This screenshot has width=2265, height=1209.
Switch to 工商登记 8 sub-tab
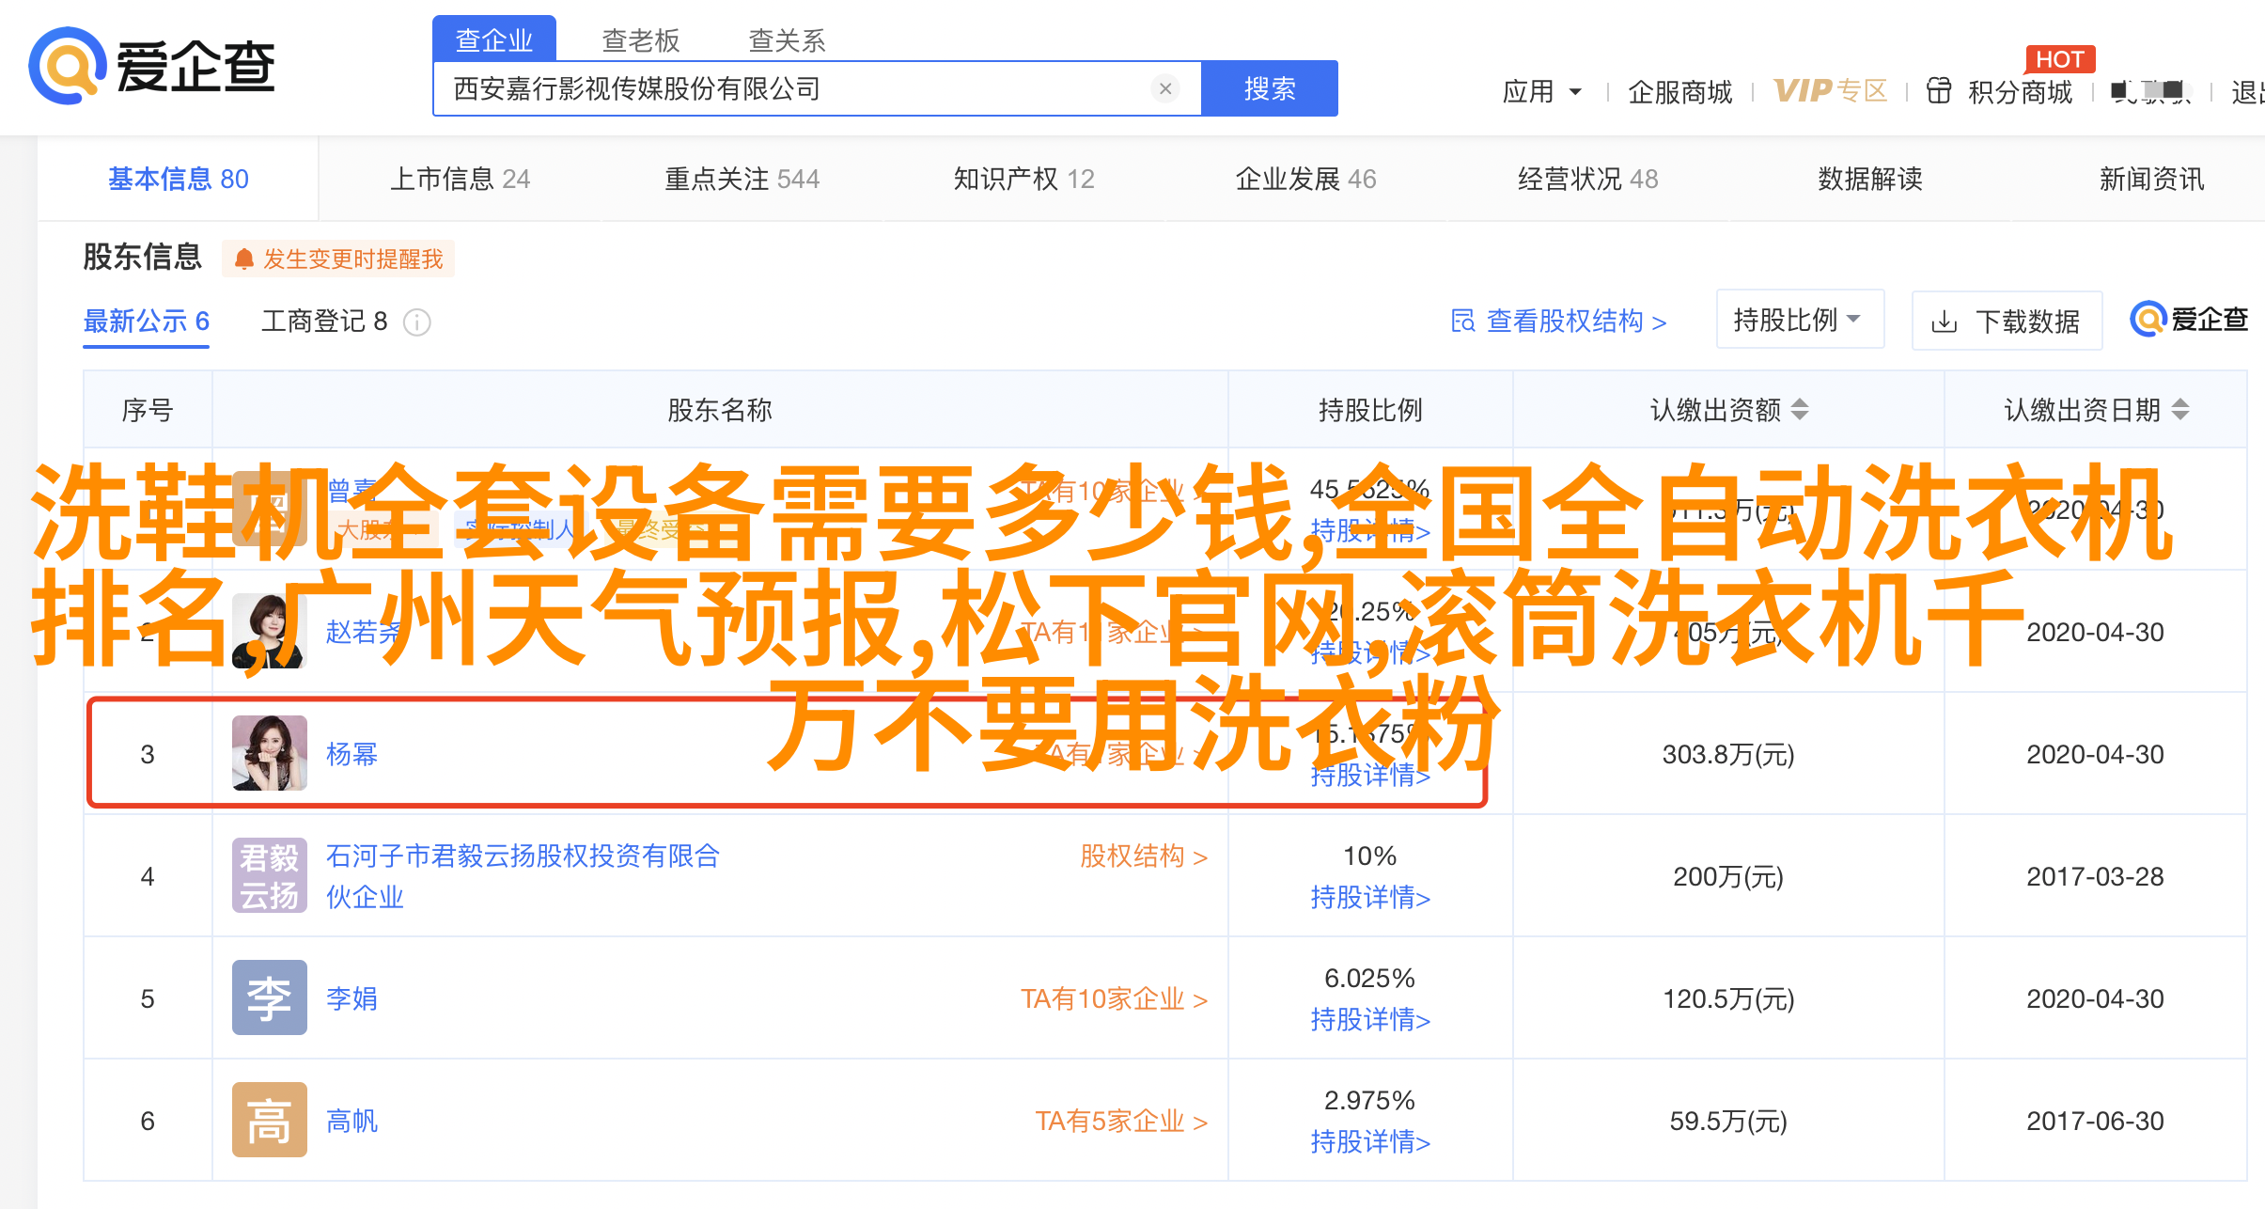[x=324, y=322]
